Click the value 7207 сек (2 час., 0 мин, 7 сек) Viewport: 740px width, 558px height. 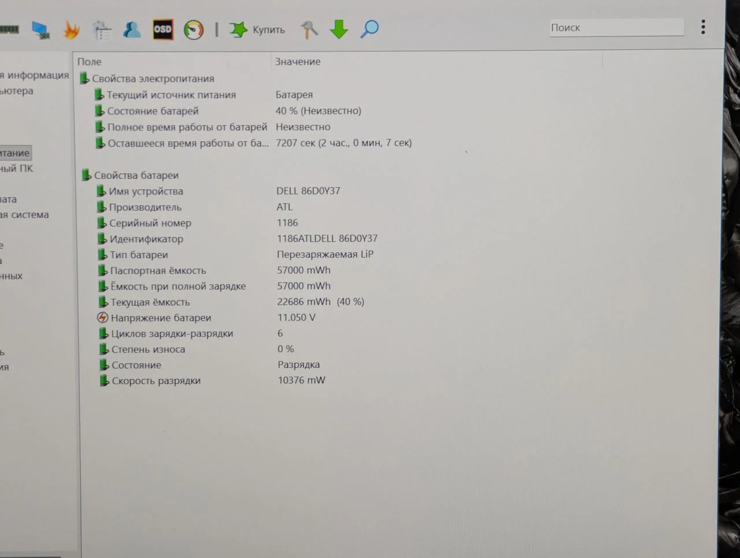tap(344, 142)
